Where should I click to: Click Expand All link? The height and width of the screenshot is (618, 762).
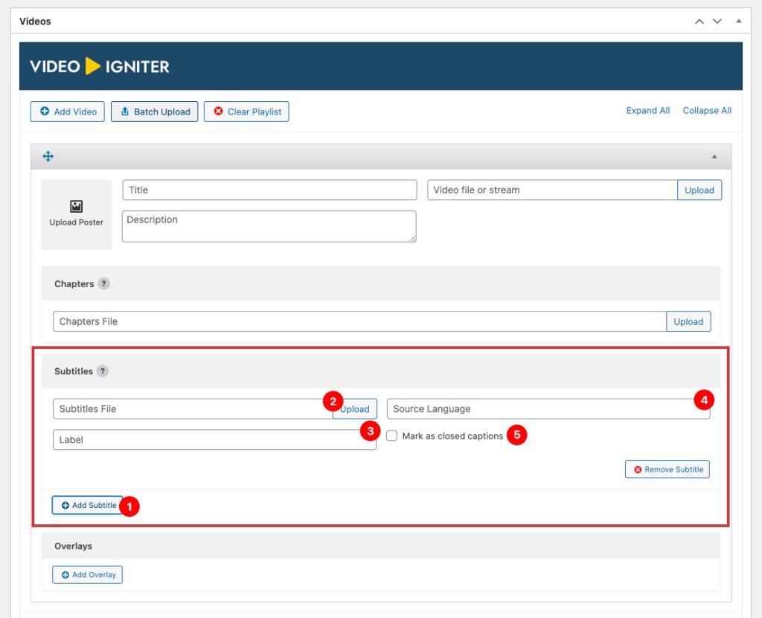(x=647, y=111)
